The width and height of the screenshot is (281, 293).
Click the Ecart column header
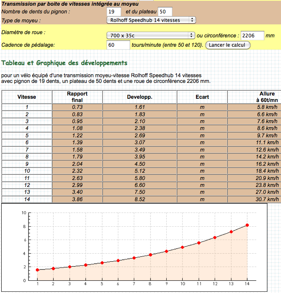(202, 97)
